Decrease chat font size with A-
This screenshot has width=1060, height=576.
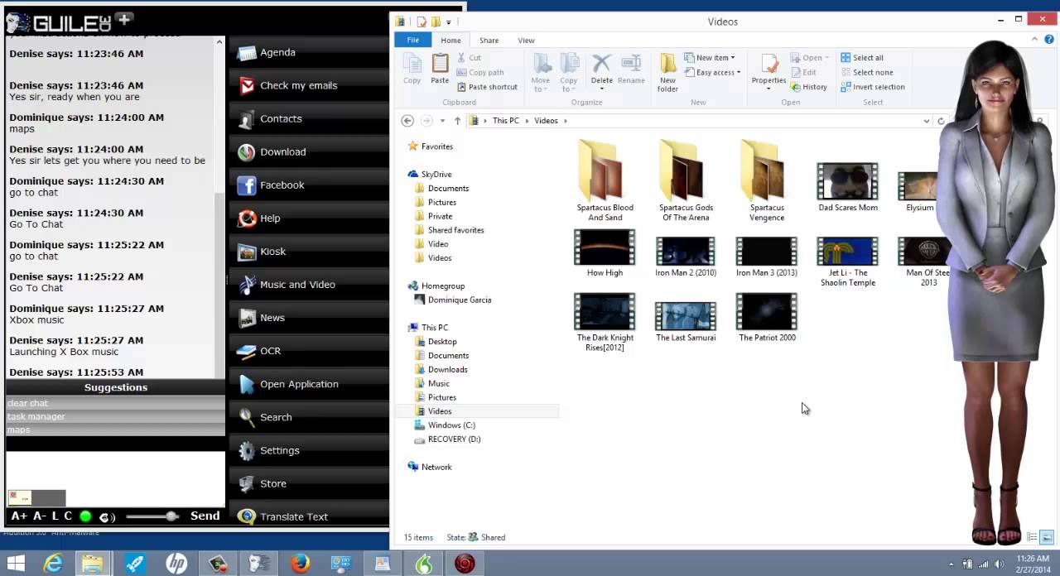pyautogui.click(x=39, y=516)
